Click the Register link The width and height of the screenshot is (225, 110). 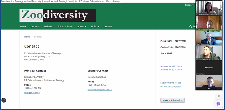[188, 5]
